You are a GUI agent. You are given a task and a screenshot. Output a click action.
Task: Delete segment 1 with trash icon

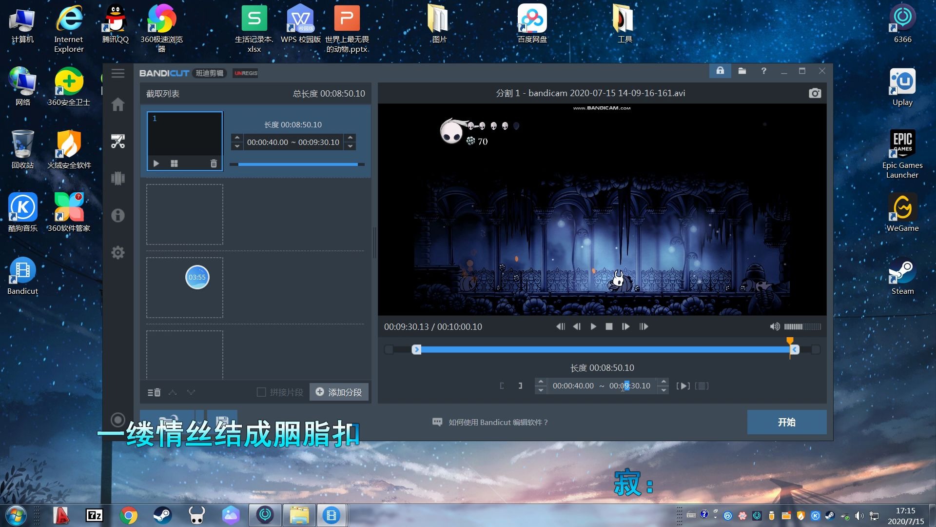(x=213, y=163)
